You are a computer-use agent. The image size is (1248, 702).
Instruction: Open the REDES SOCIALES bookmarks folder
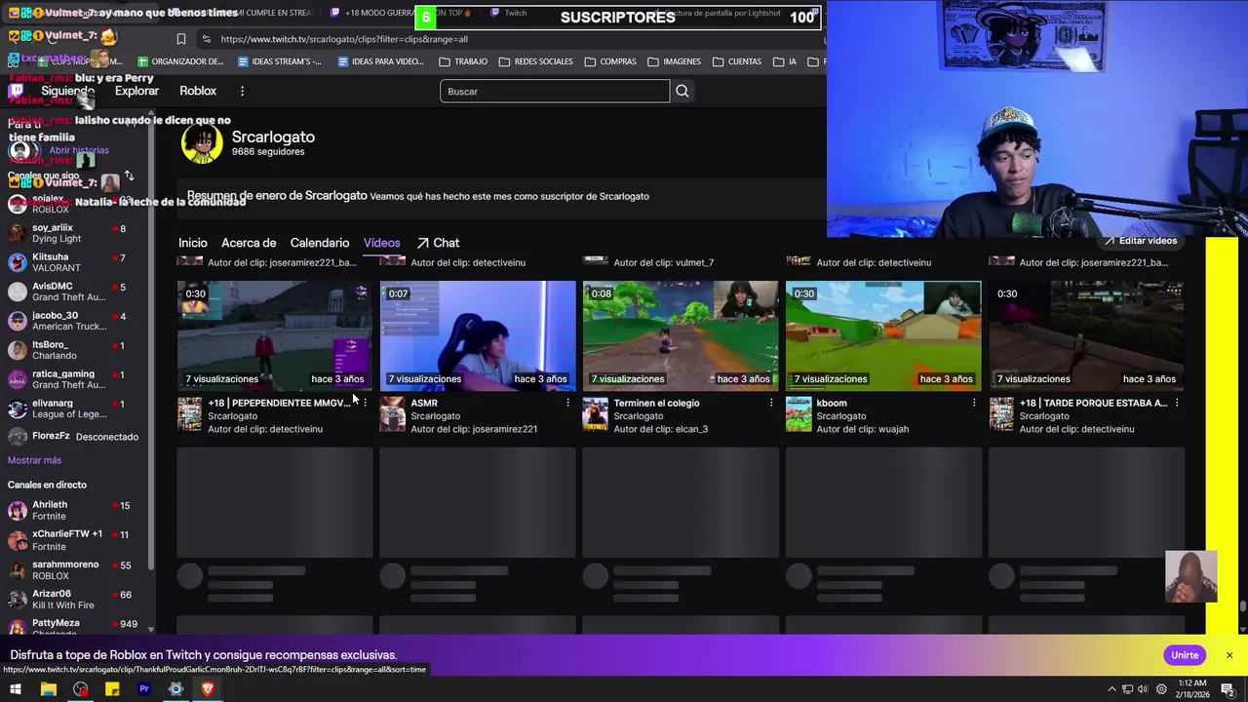535,61
